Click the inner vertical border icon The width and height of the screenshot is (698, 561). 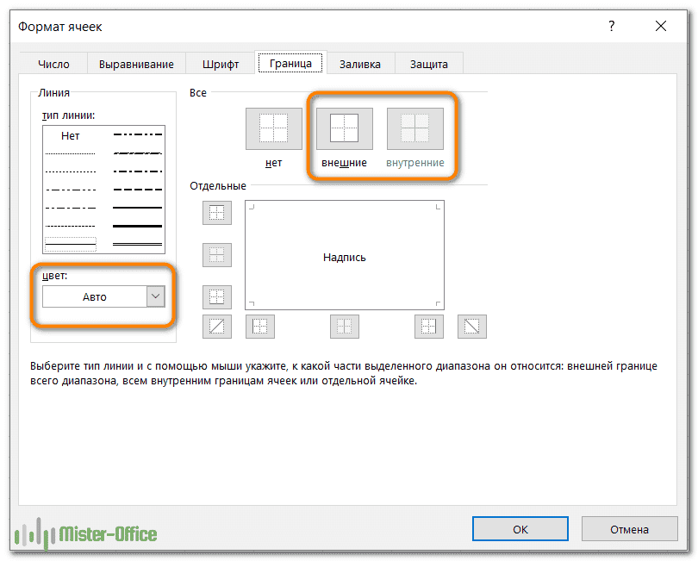[345, 327]
